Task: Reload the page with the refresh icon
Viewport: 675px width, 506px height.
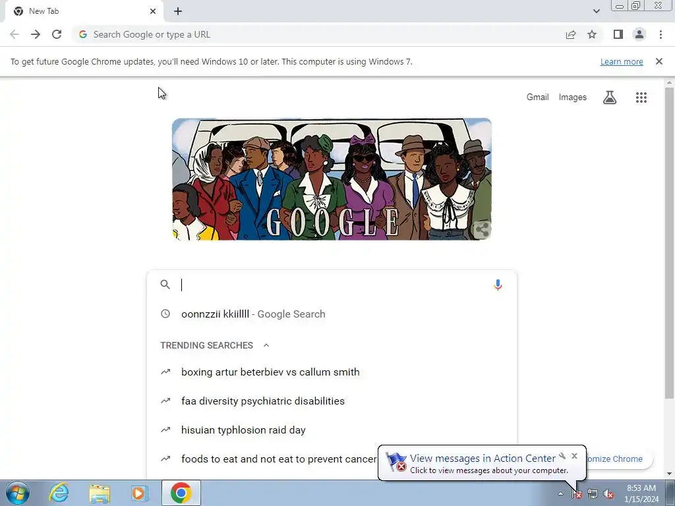Action: (x=57, y=34)
